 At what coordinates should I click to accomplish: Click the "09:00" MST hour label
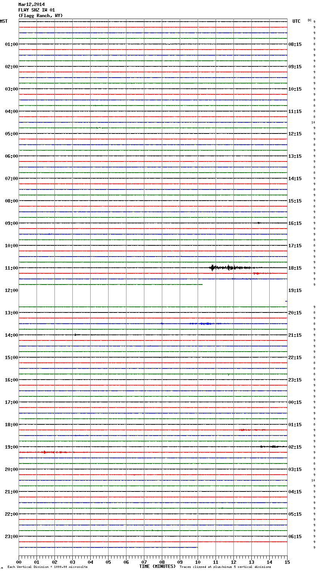click(x=11, y=223)
